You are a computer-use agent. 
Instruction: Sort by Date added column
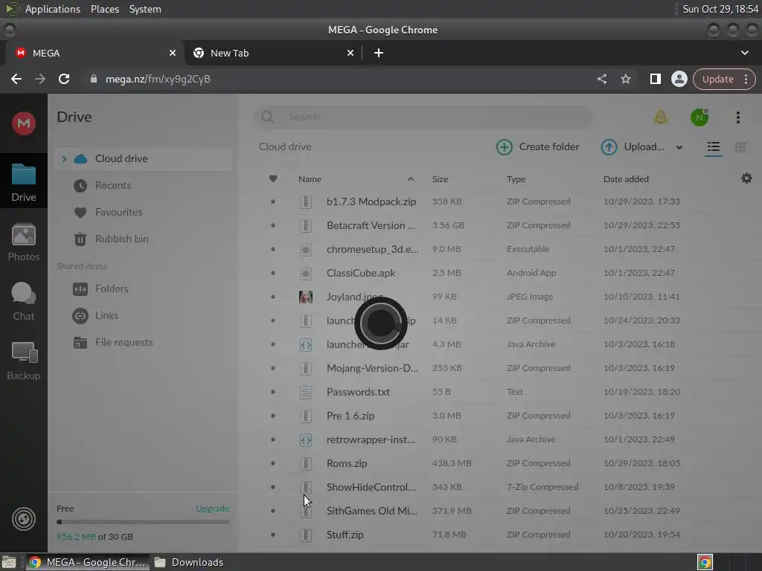coord(626,179)
